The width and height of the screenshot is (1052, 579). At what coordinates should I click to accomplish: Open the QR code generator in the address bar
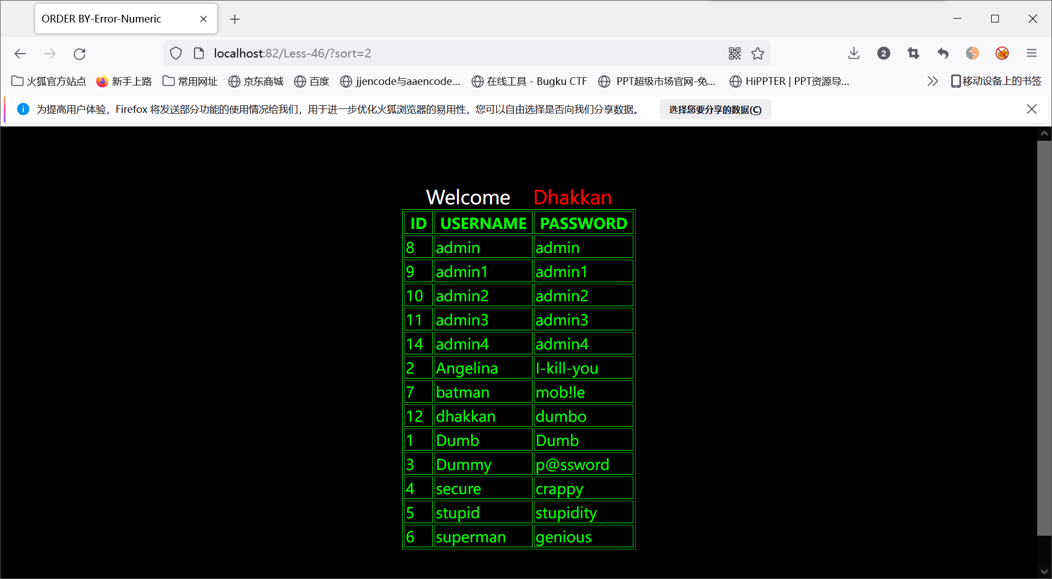tap(735, 53)
